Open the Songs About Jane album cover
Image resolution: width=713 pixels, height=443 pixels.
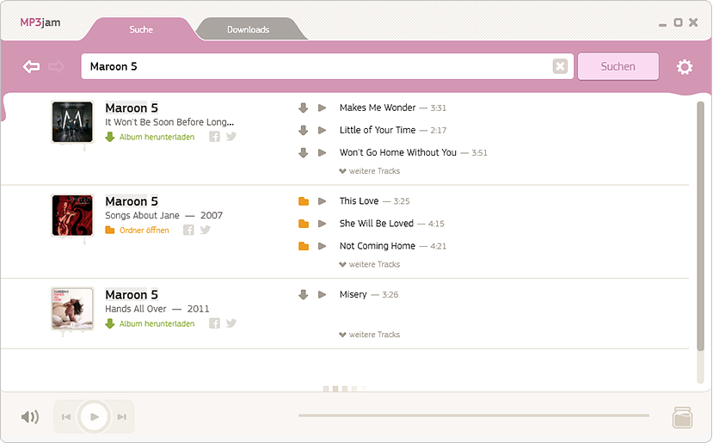tap(72, 216)
